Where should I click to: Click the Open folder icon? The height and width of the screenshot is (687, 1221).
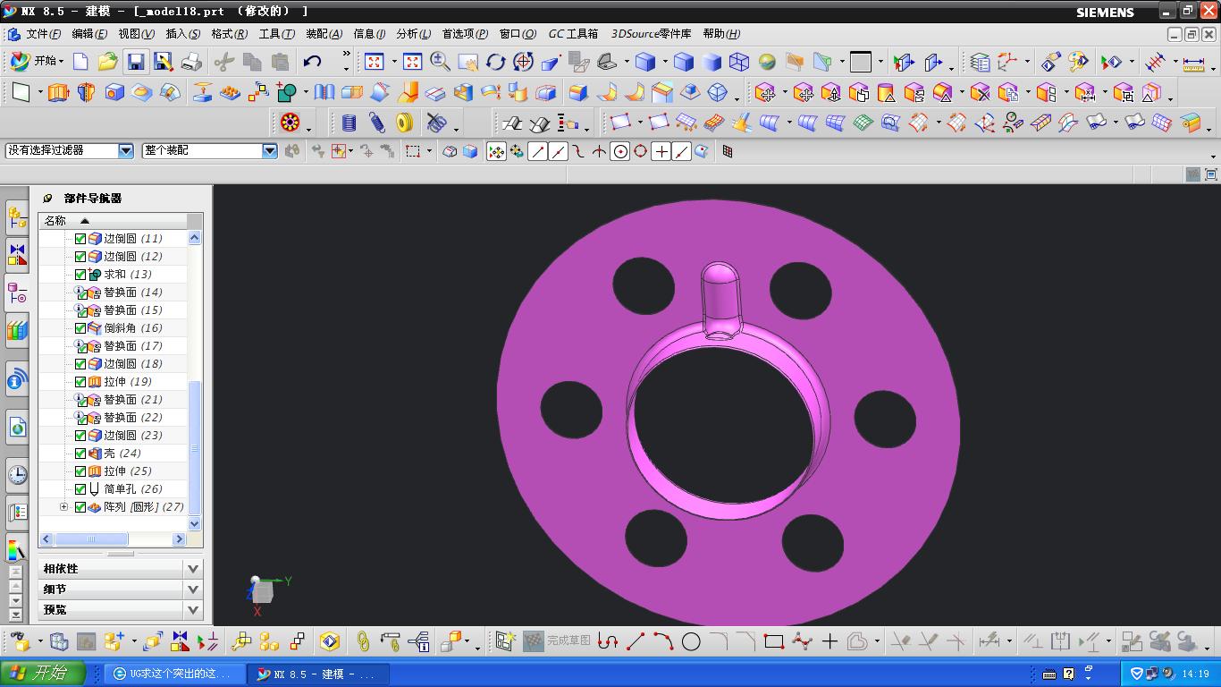(108, 62)
